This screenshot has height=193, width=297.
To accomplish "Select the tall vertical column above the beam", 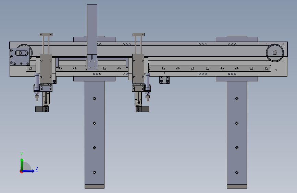I will click(x=92, y=30).
